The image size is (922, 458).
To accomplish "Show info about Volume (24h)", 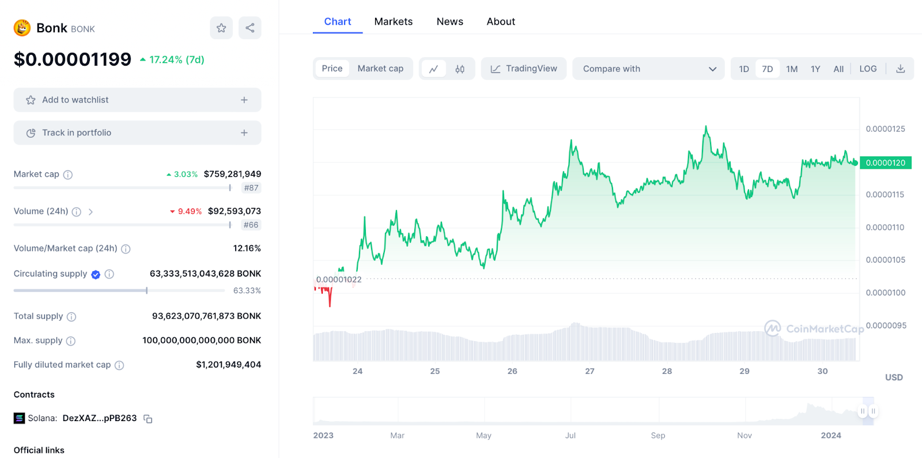I will pos(77,211).
